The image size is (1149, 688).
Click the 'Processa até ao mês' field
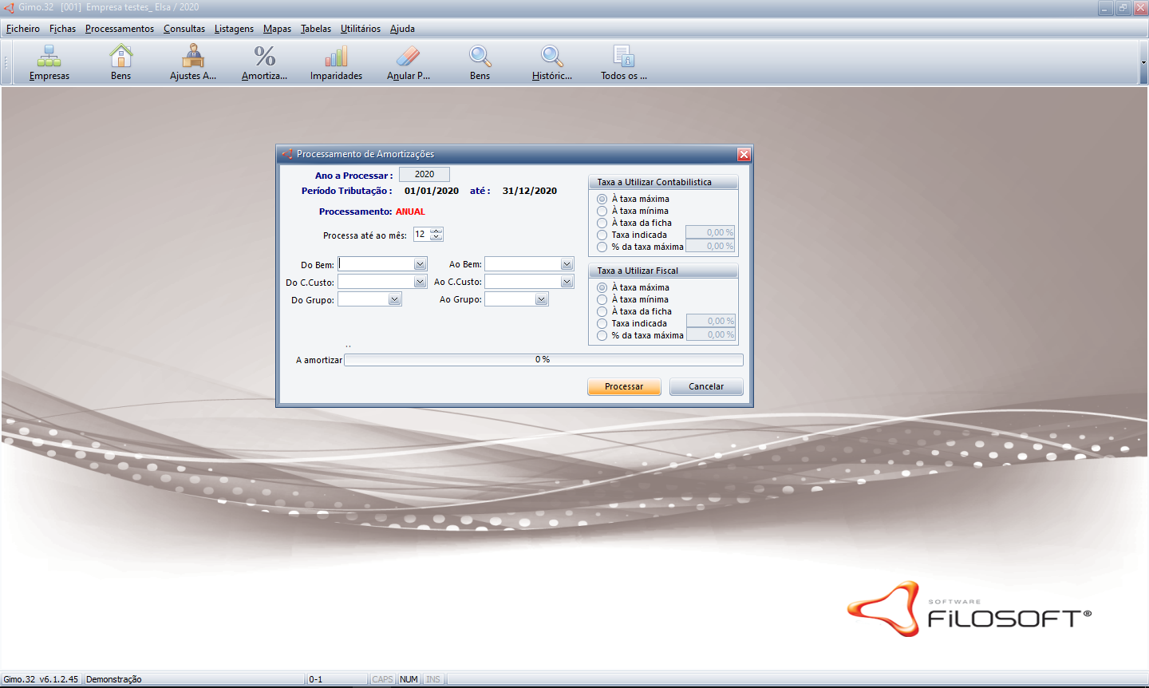pos(421,235)
